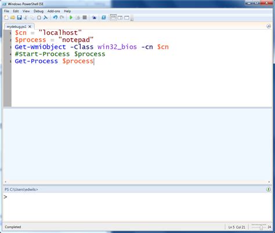Click the zoom value 24 in the status bar
The image size is (275, 233).
tap(269, 227)
